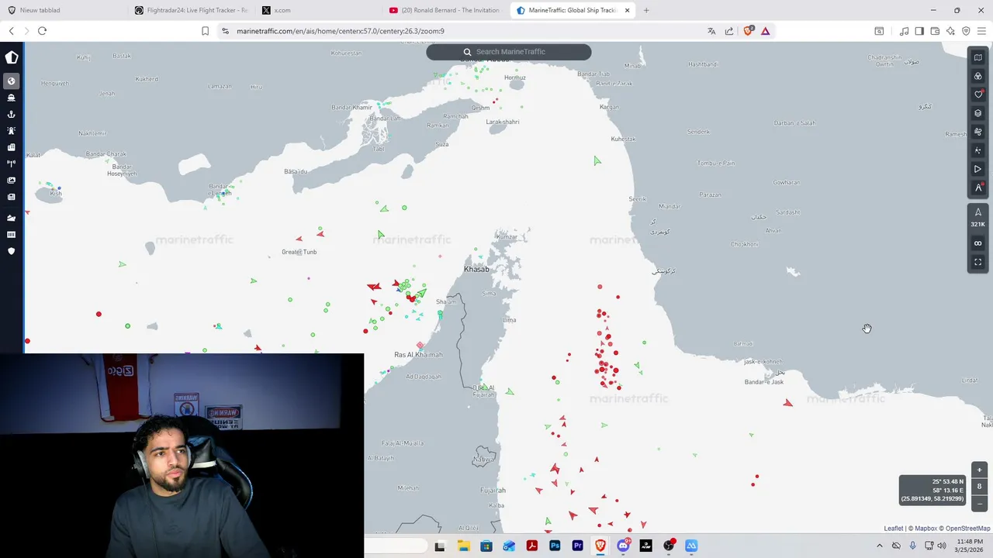Screen dimensions: 993x558
Task: Open Adobe Acrobat from the taskbar
Action: coord(532,546)
